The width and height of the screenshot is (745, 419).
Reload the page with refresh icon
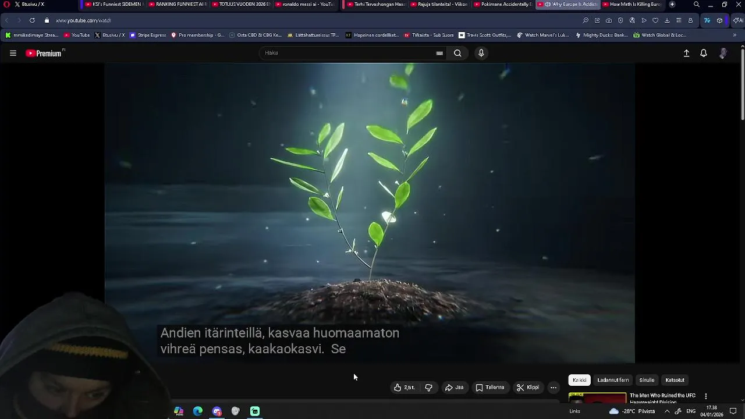pos(32,20)
